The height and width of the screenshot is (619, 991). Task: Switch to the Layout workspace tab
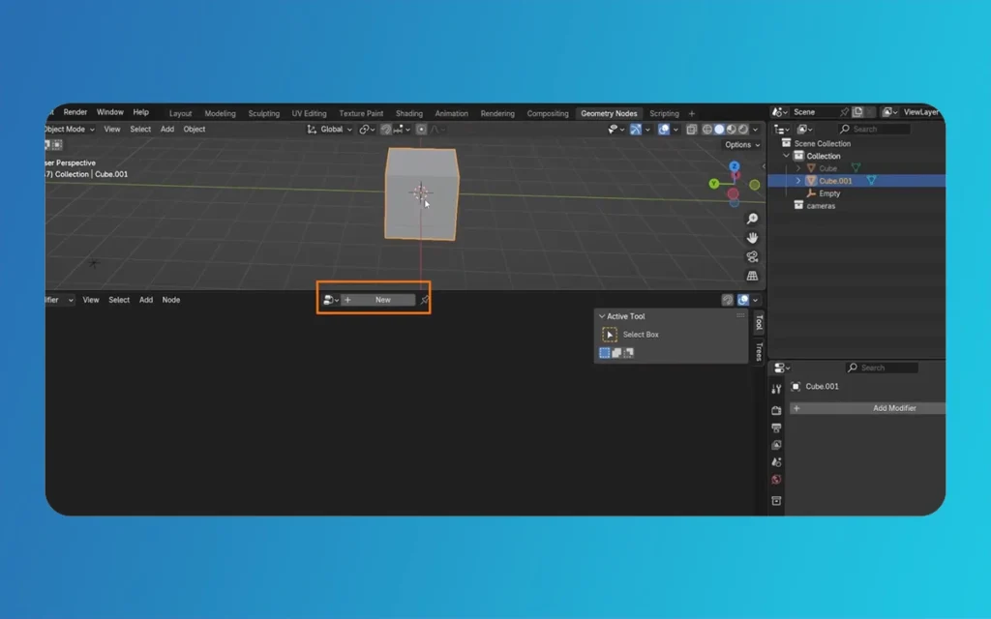180,114
